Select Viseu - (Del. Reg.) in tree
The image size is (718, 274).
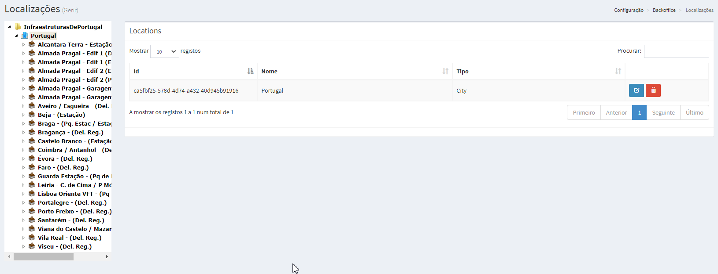[x=65, y=246]
